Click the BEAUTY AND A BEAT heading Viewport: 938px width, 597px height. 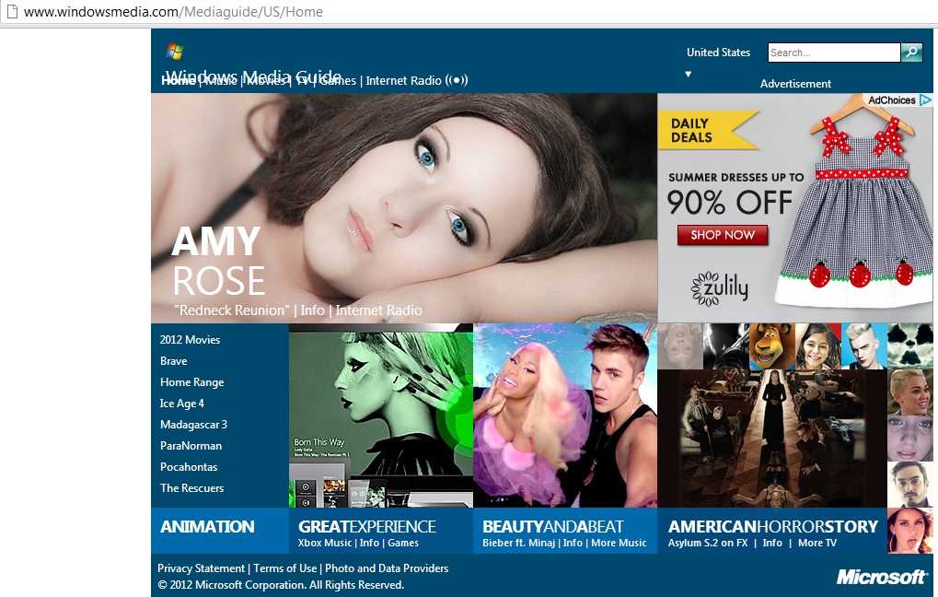[552, 526]
